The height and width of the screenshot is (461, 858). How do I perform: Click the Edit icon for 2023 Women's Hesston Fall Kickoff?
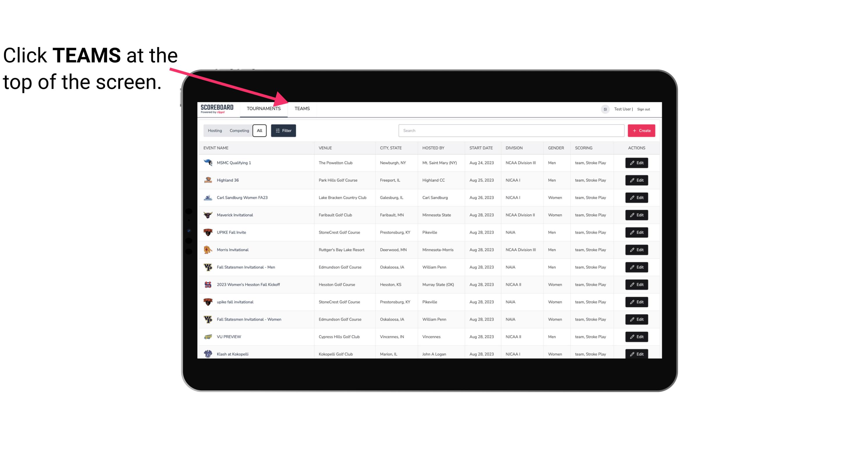637,284
